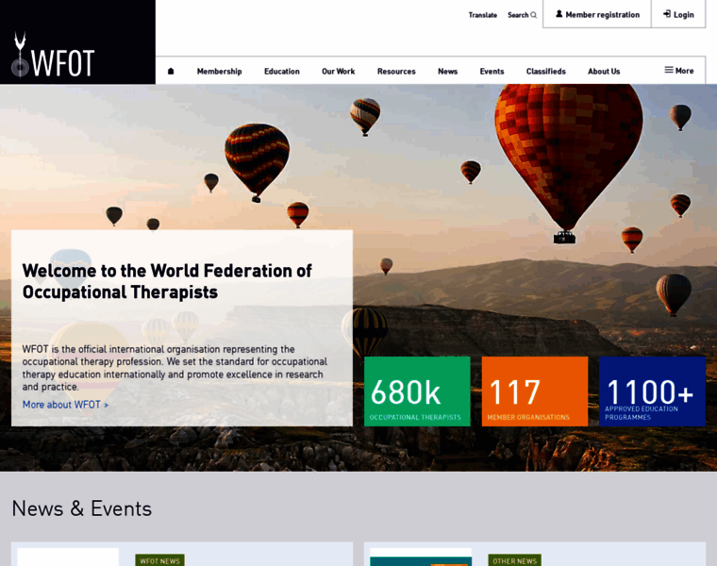Click the 680k Occupational Therapists tile

click(x=417, y=391)
